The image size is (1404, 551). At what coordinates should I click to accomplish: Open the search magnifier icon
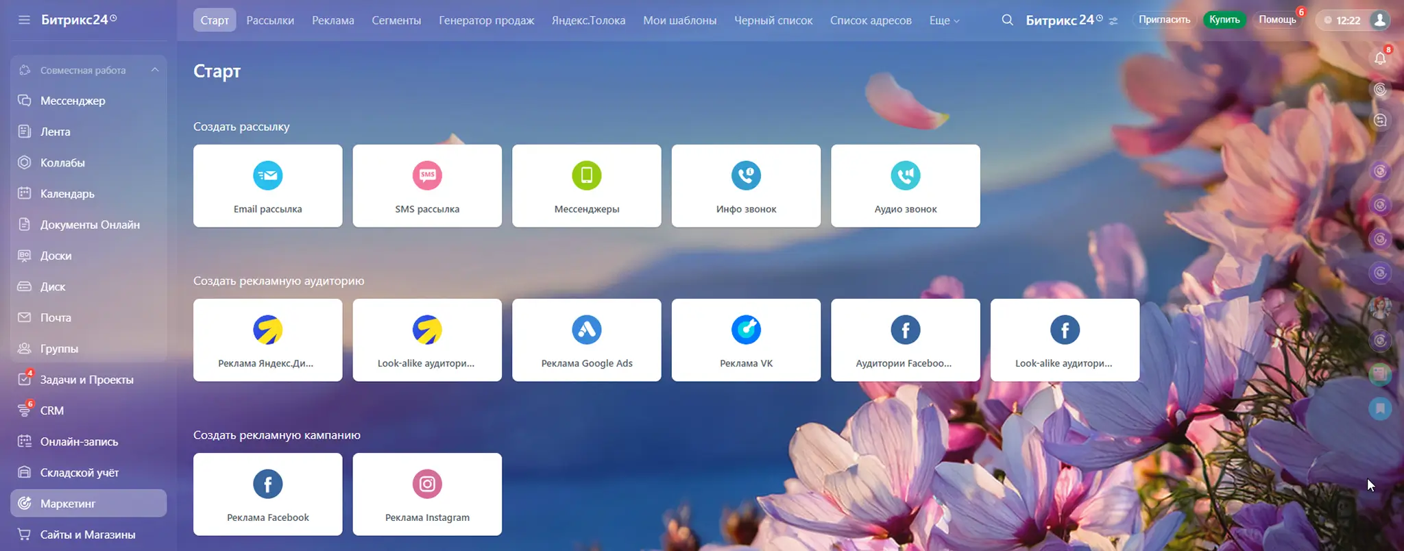point(1007,20)
